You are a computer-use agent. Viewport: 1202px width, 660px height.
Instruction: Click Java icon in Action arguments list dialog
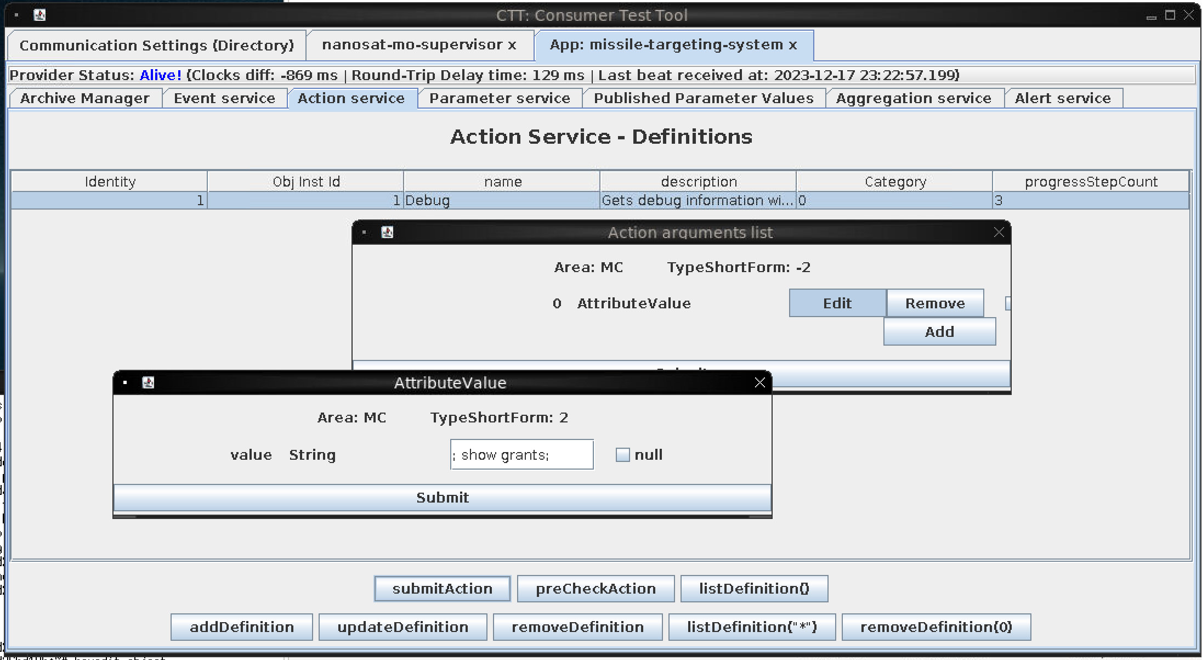tap(387, 232)
